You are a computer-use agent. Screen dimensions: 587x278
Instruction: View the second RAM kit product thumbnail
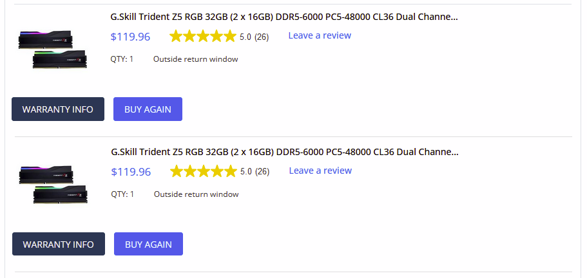tap(53, 185)
